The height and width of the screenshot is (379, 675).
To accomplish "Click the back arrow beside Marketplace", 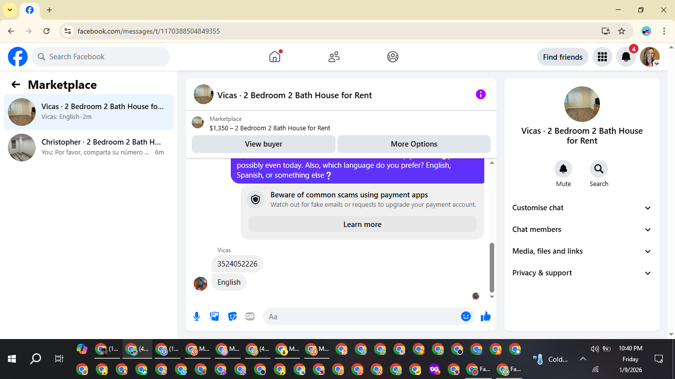I will (16, 84).
